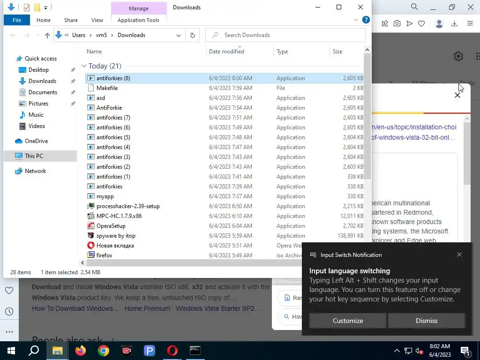Open Opera search icon in title bar
The width and height of the screenshot is (480, 360).
pyautogui.click(x=414, y=7)
